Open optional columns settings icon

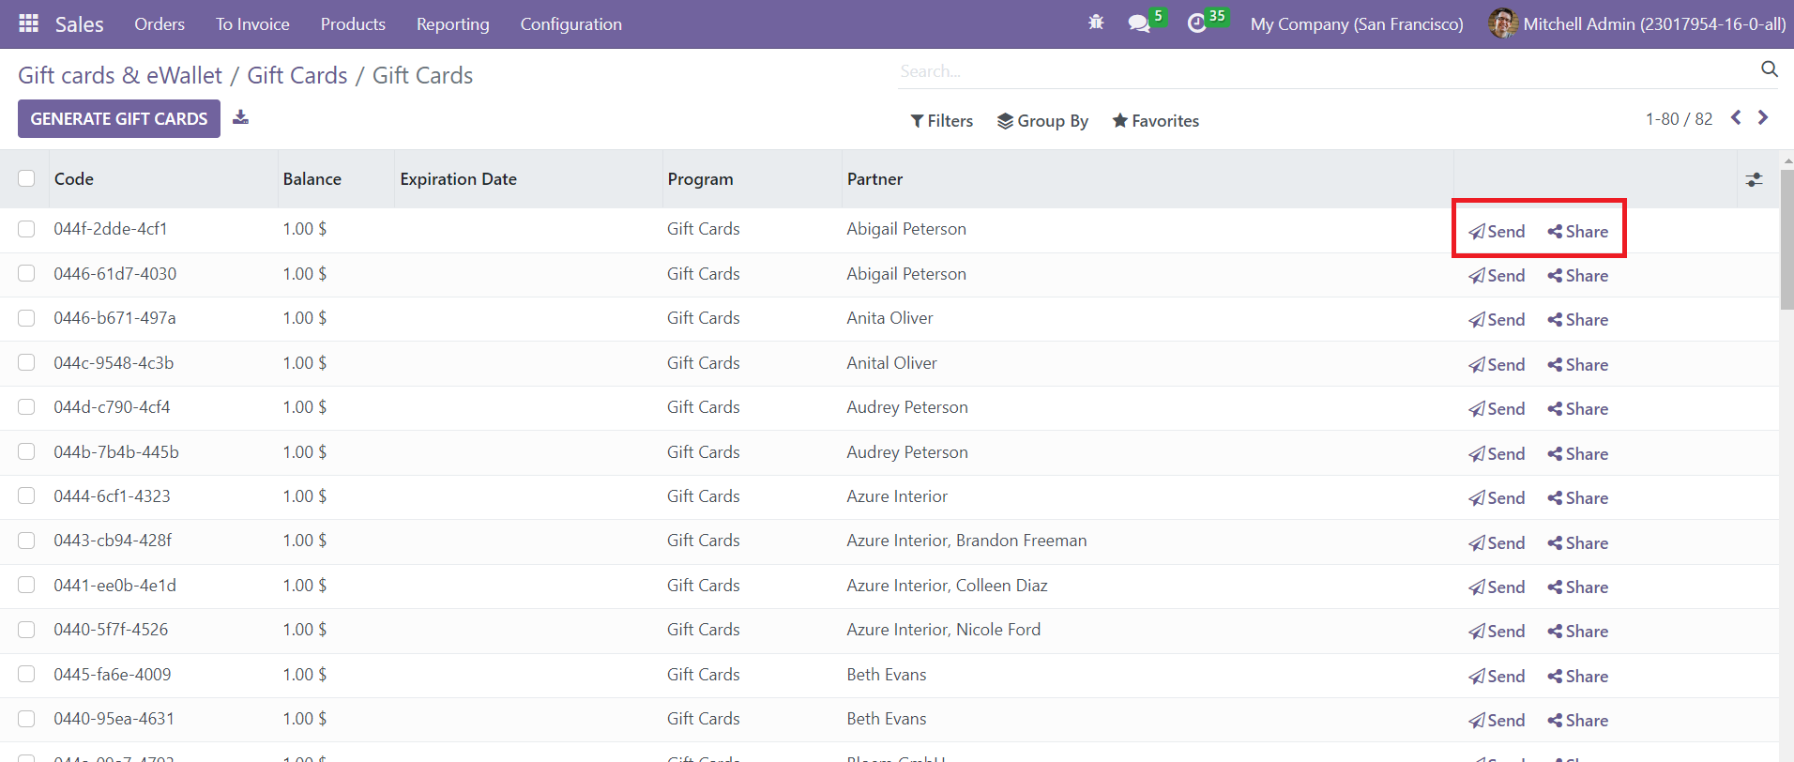(1754, 179)
